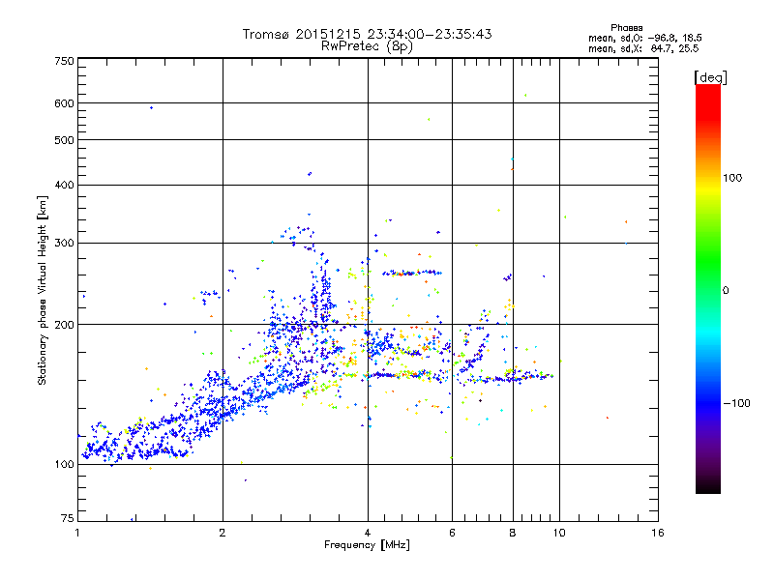Click the x-axis label 'Frequency [MHz]'
The image size is (774, 580).
(367, 545)
